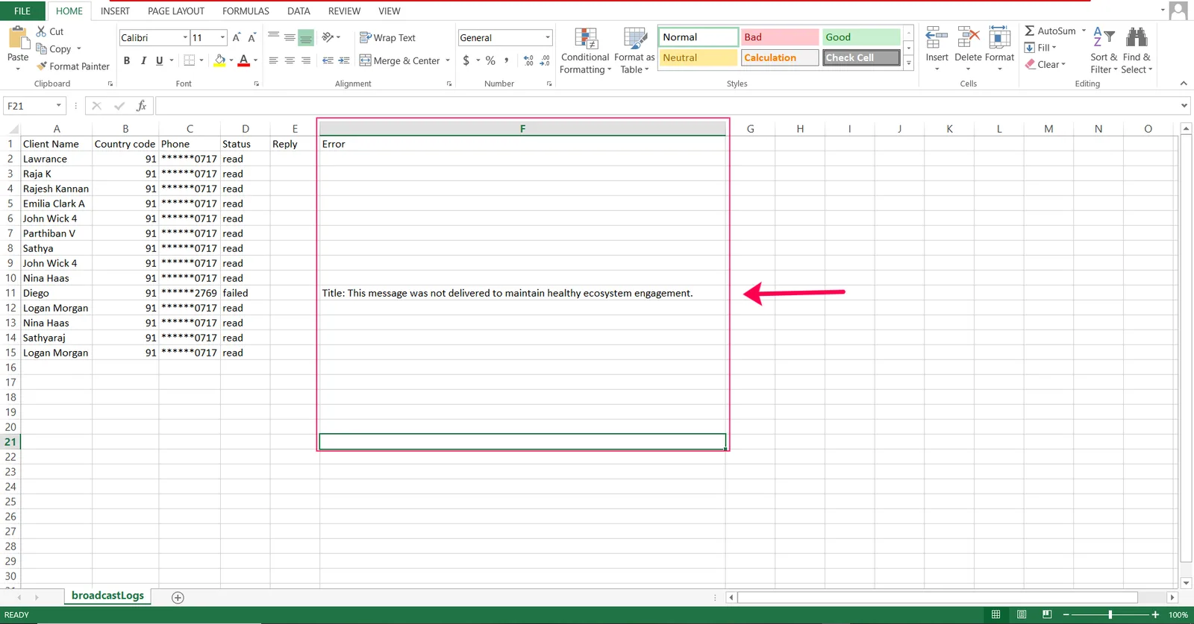Viewport: 1194px width, 624px height.
Task: Apply the red font color button
Action: click(243, 60)
